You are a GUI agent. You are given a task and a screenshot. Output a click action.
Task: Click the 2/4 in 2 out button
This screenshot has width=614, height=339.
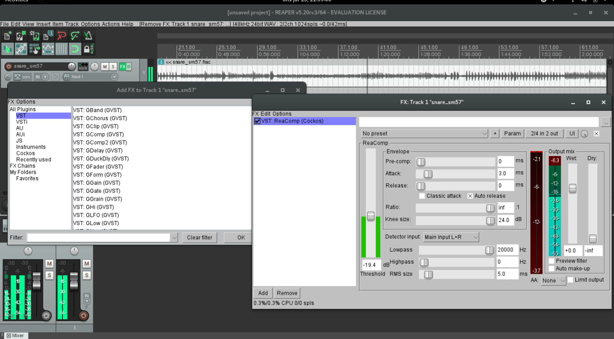pos(544,134)
